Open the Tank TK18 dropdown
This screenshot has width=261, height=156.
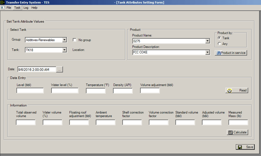64,50
